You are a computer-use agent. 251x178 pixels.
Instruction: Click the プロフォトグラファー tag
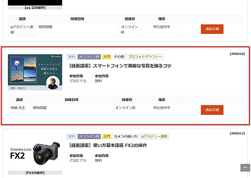pos(145,57)
